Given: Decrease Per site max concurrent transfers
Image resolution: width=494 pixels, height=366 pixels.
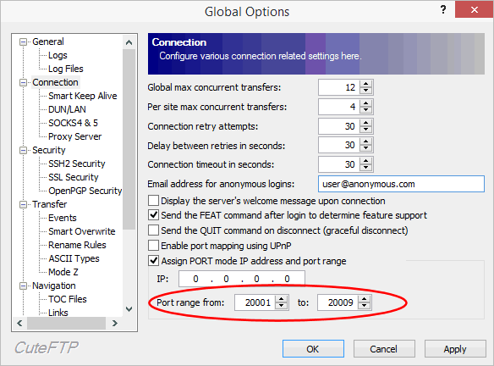Looking at the screenshot, I should coord(365,110).
